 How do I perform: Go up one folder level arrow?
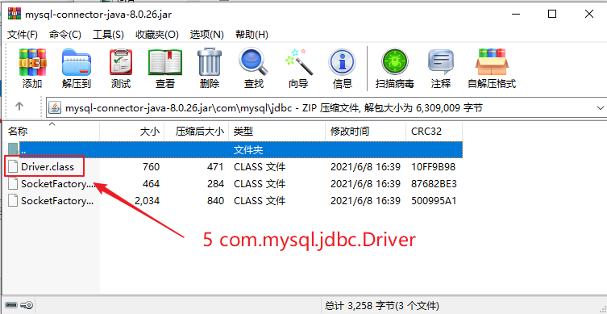(x=19, y=107)
